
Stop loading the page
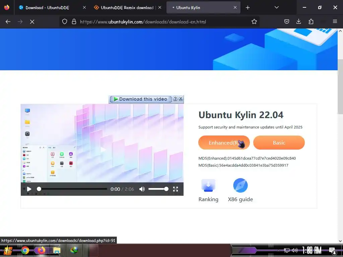(32, 22)
